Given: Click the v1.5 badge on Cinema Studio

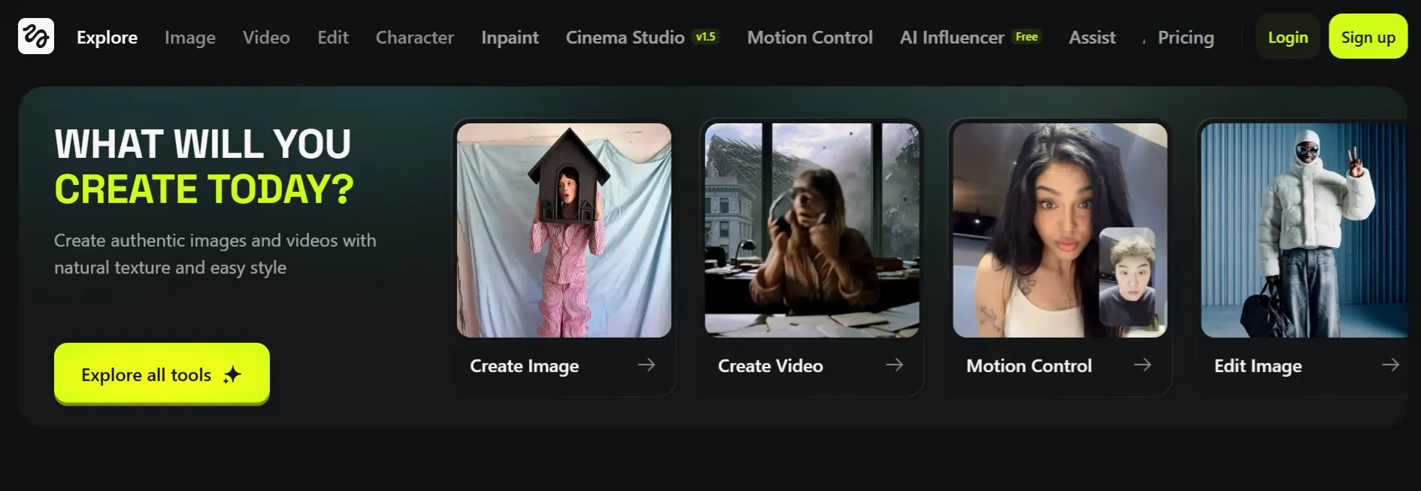Looking at the screenshot, I should 705,37.
